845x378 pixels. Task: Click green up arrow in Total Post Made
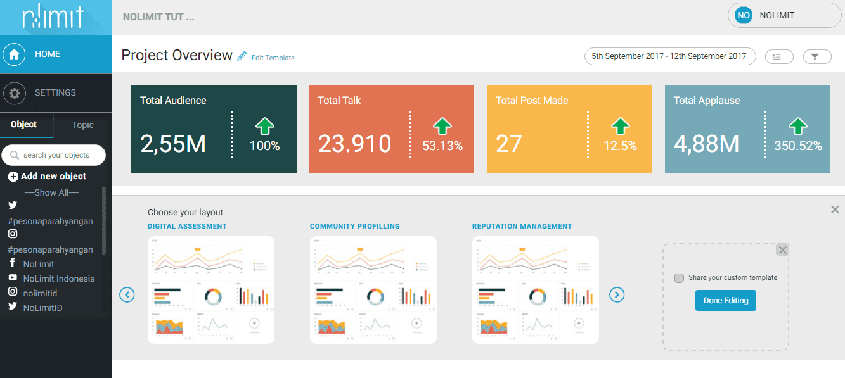621,126
